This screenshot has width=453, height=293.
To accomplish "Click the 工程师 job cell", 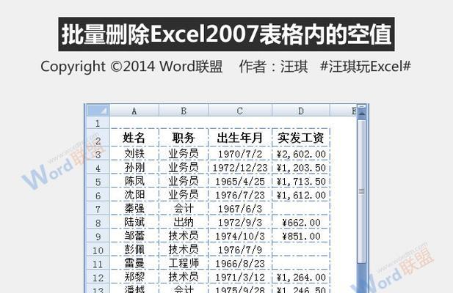I will click(184, 263).
